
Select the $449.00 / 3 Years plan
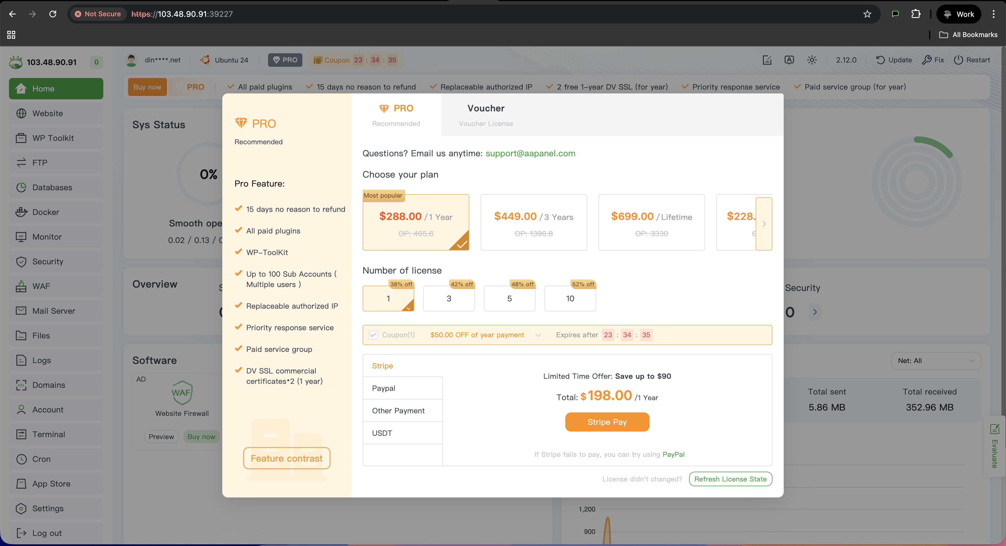[534, 222]
